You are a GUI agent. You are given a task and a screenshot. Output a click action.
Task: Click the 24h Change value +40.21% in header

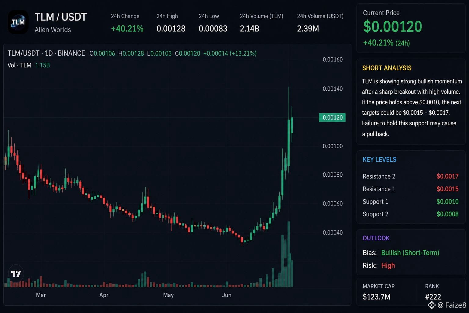(x=127, y=29)
